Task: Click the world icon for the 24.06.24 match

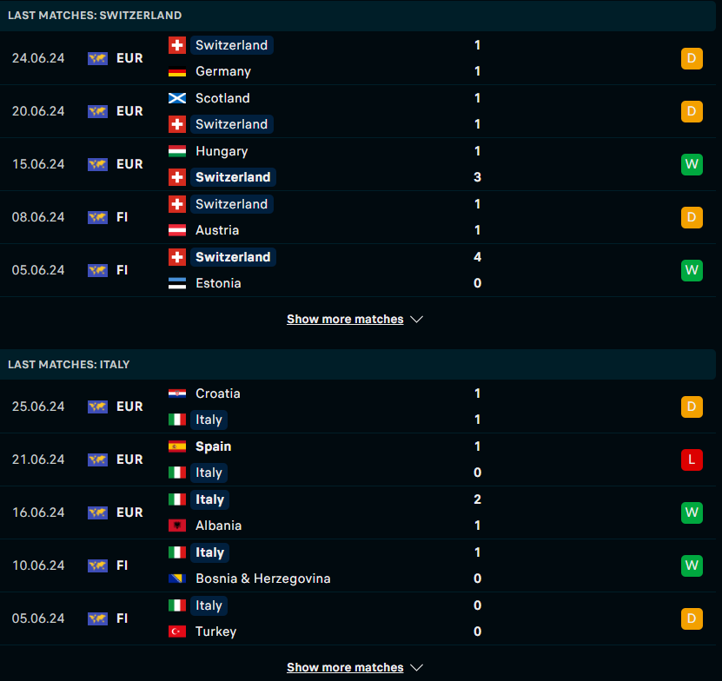Action: [97, 58]
